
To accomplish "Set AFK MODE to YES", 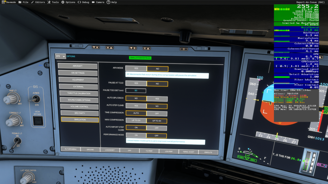I will [x=136, y=69].
